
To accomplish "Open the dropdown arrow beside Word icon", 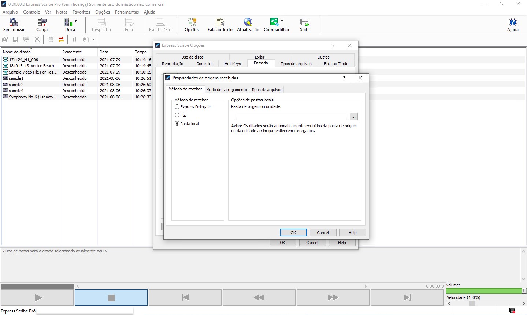I will [x=93, y=40].
